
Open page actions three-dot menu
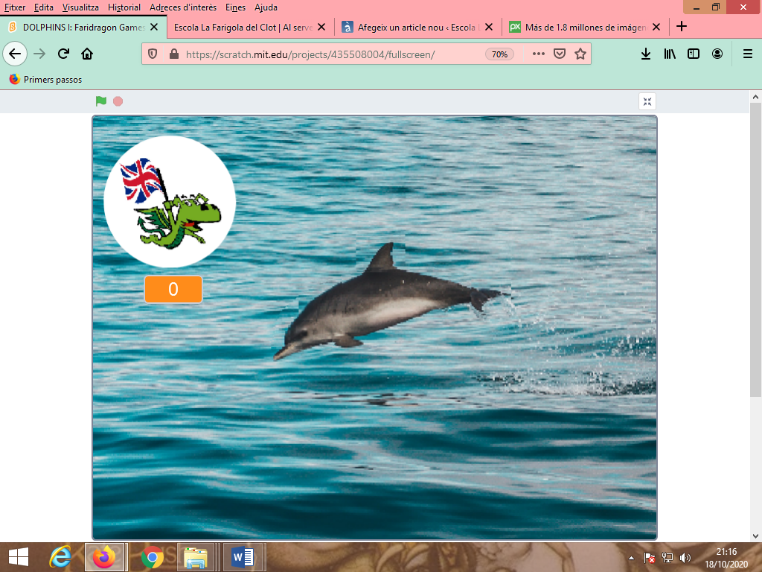point(539,54)
